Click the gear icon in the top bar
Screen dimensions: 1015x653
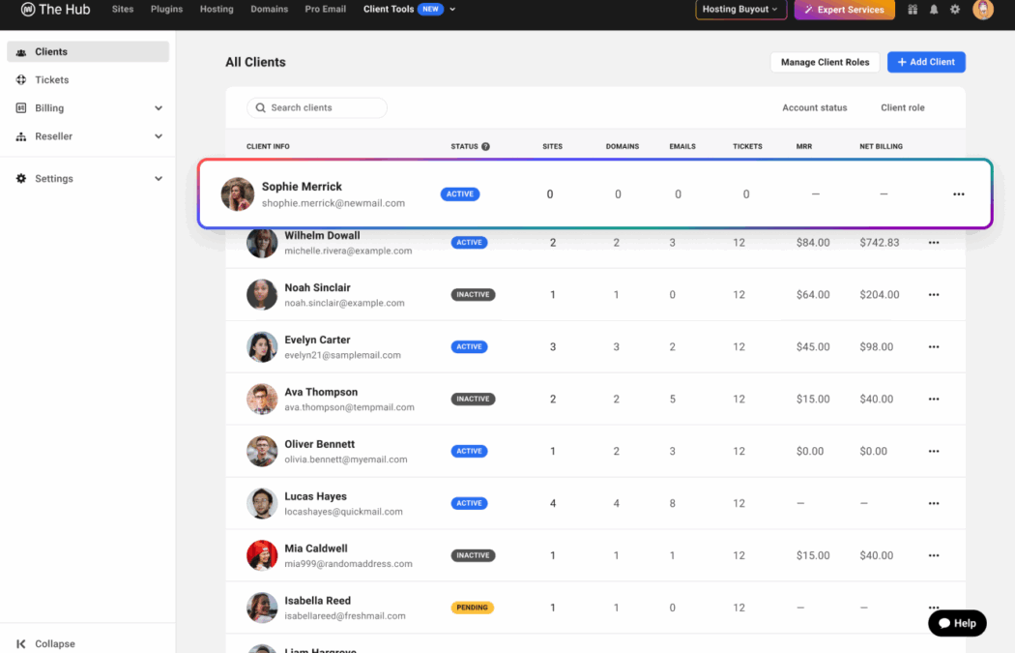pos(955,10)
